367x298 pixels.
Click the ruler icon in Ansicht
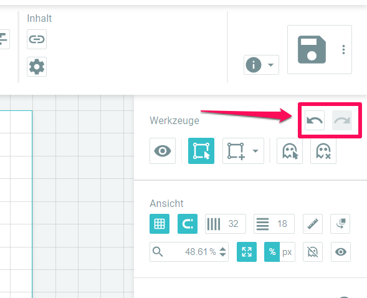pyautogui.click(x=313, y=224)
